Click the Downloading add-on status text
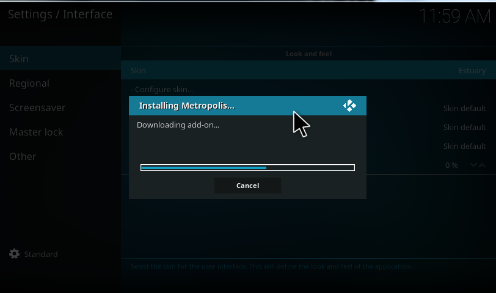 tap(178, 125)
